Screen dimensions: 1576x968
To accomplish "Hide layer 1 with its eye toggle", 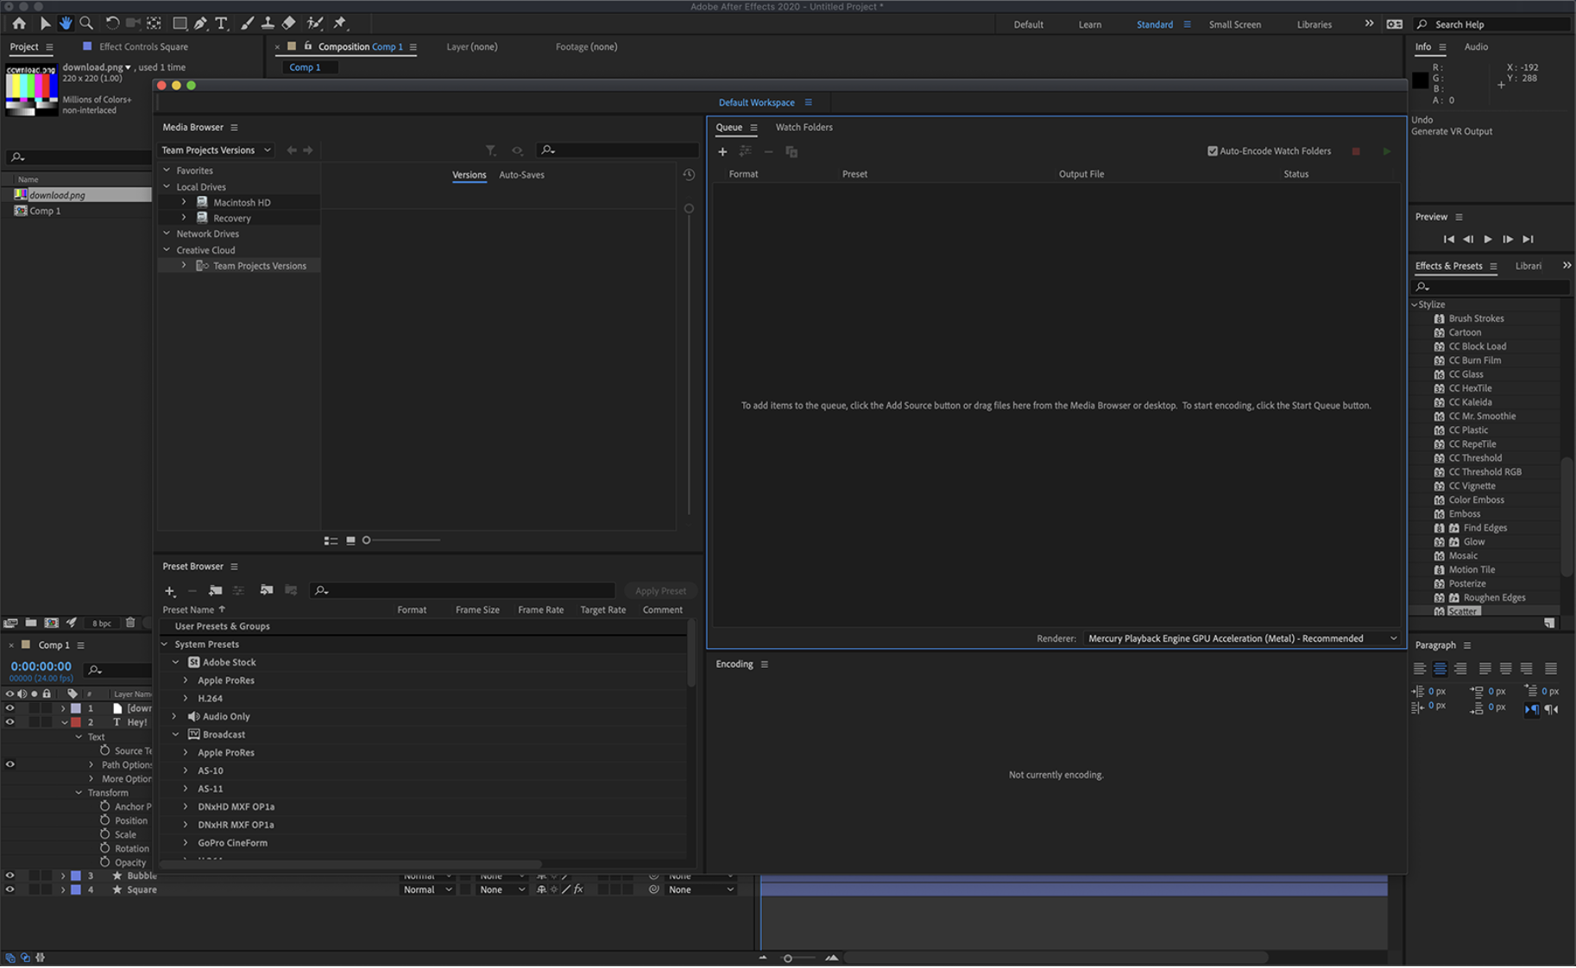I will click(x=10, y=708).
